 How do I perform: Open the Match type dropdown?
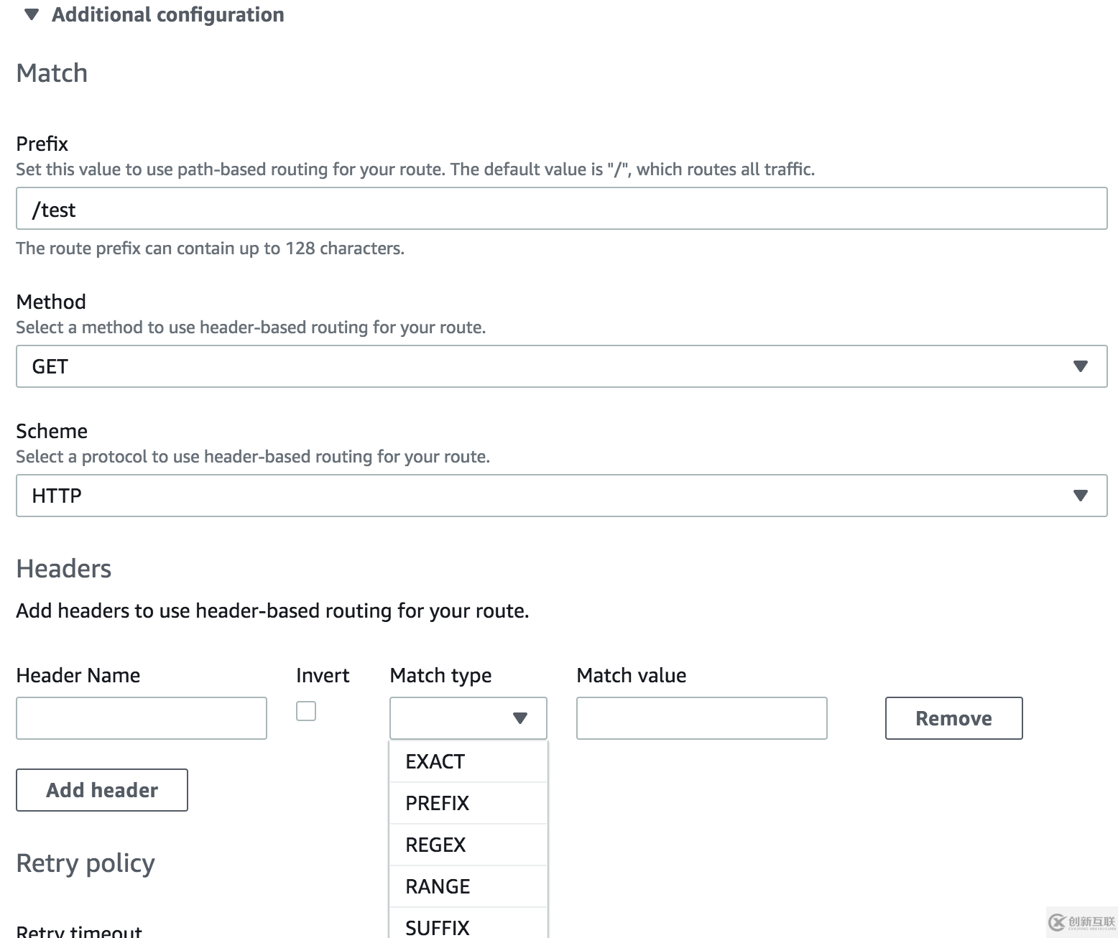468,718
